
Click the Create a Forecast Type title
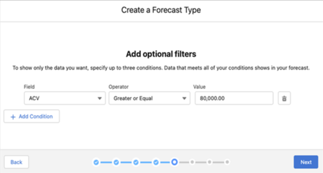click(161, 10)
